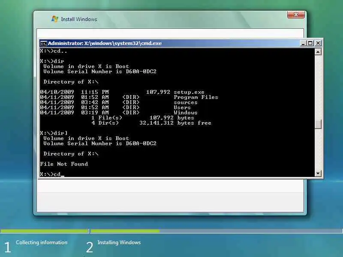Close the Install Windows dialog

(296, 15)
